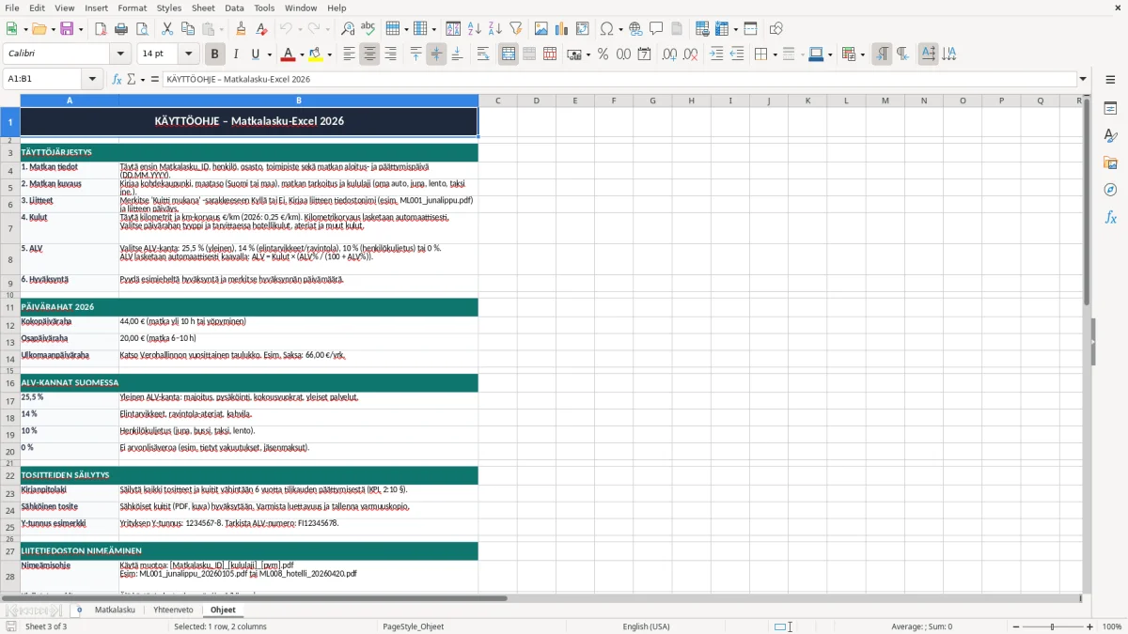
Task: Open the Font Name dropdown
Action: [119, 54]
